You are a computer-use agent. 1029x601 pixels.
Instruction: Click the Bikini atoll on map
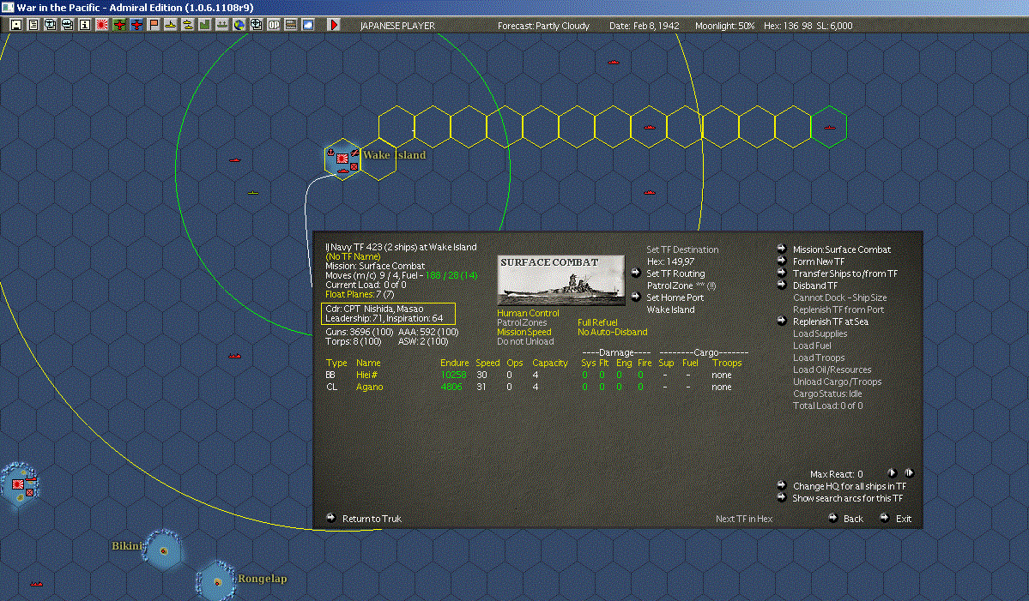click(x=163, y=550)
